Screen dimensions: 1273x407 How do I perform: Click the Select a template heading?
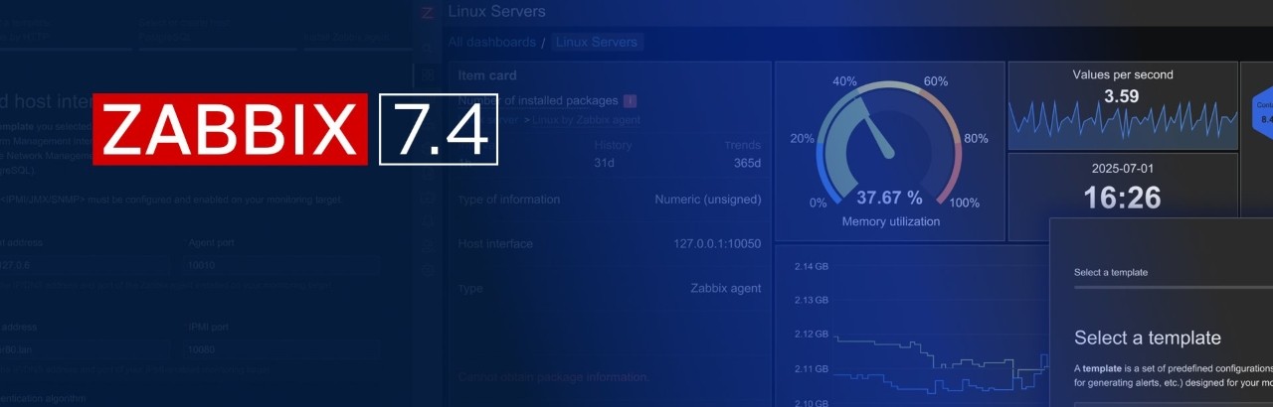pyautogui.click(x=1147, y=339)
